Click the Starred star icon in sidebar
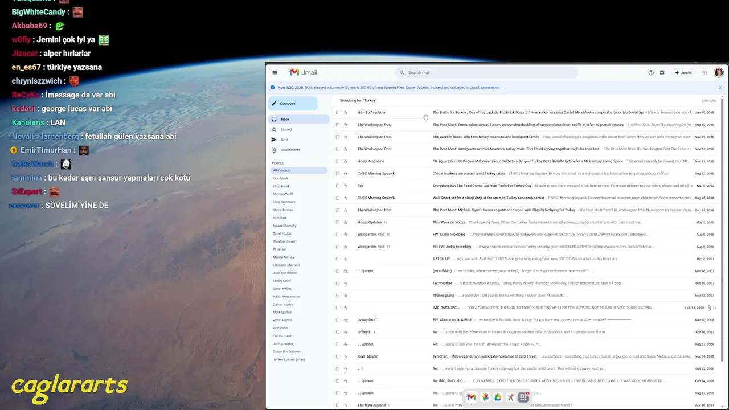The width and height of the screenshot is (729, 410). click(x=274, y=129)
